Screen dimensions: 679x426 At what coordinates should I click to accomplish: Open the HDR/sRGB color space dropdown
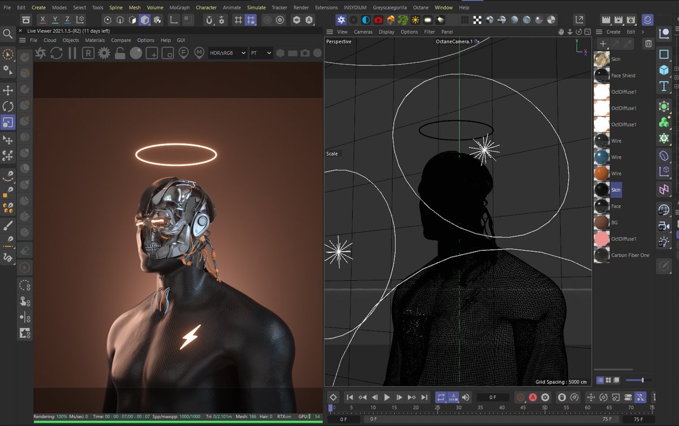[227, 53]
